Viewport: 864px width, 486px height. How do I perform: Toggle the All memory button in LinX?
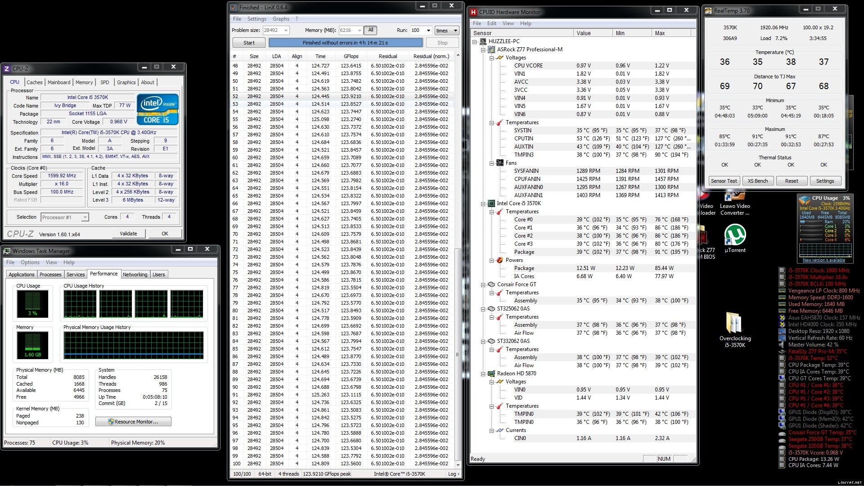coord(370,30)
